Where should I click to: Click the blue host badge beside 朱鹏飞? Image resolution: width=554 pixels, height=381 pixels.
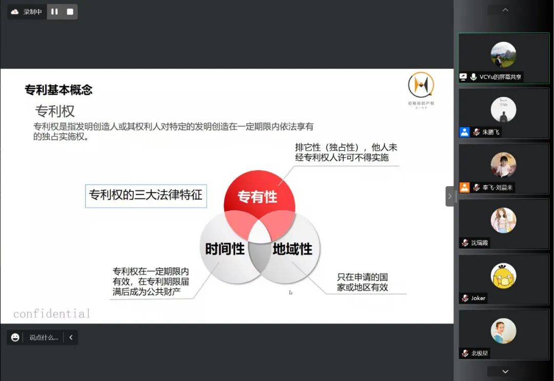(464, 132)
